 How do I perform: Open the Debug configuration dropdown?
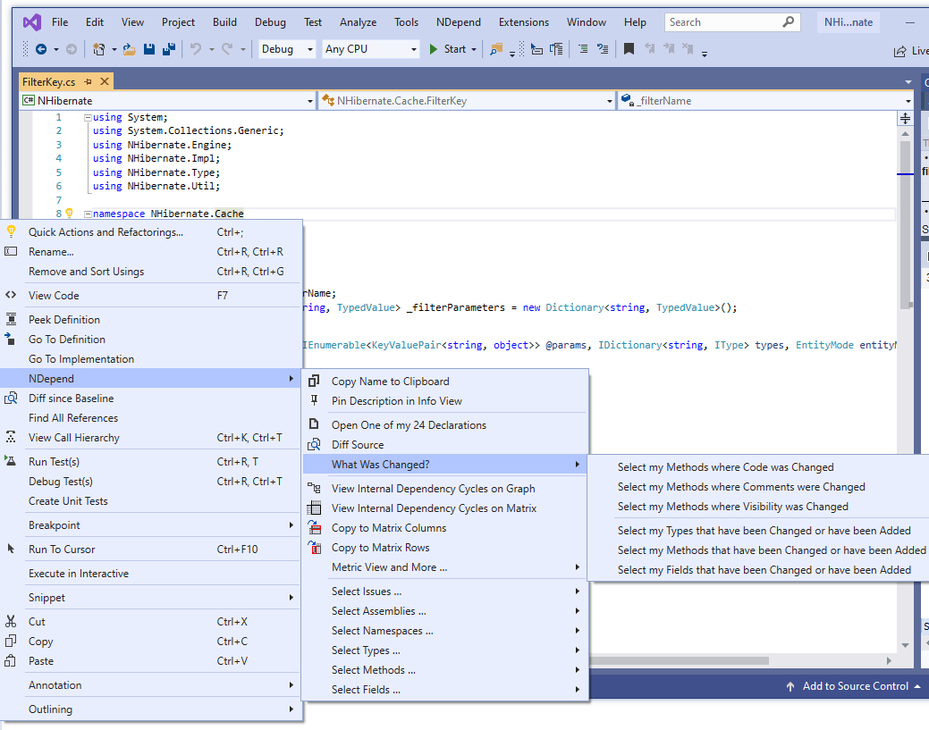[x=287, y=49]
